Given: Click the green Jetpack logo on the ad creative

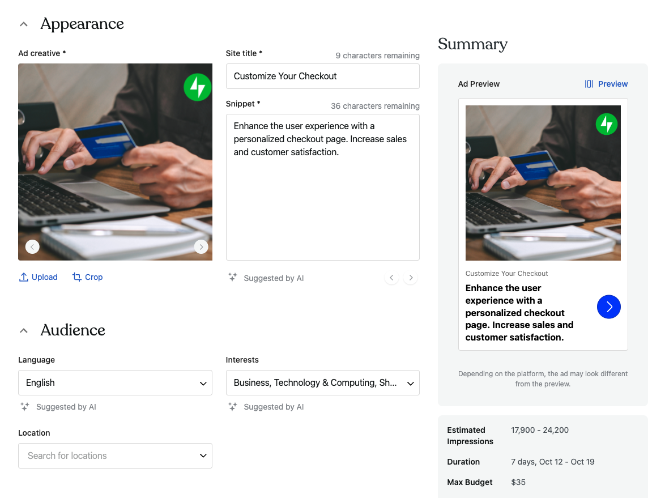Looking at the screenshot, I should tap(197, 87).
